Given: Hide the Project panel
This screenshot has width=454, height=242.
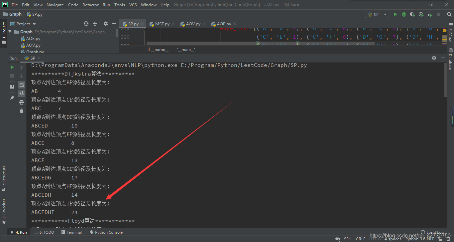Looking at the screenshot, I should coord(114,24).
